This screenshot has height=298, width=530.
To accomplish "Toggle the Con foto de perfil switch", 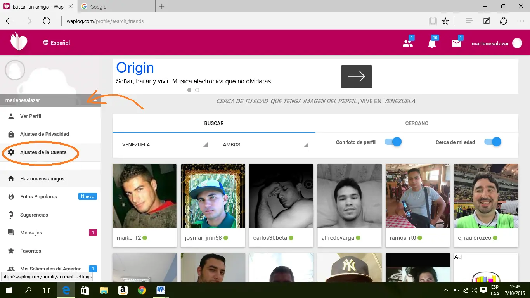I will tap(393, 142).
